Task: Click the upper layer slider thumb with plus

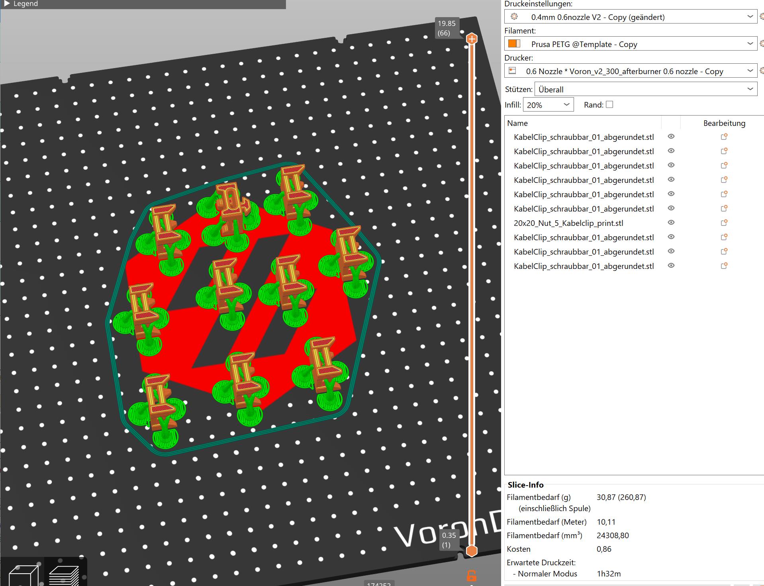Action: click(x=472, y=39)
